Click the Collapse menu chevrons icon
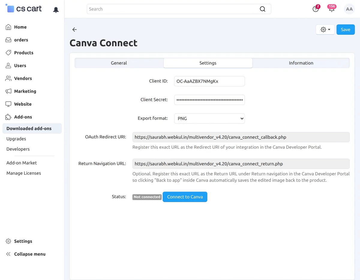This screenshot has height=280, width=360. [x=8, y=254]
